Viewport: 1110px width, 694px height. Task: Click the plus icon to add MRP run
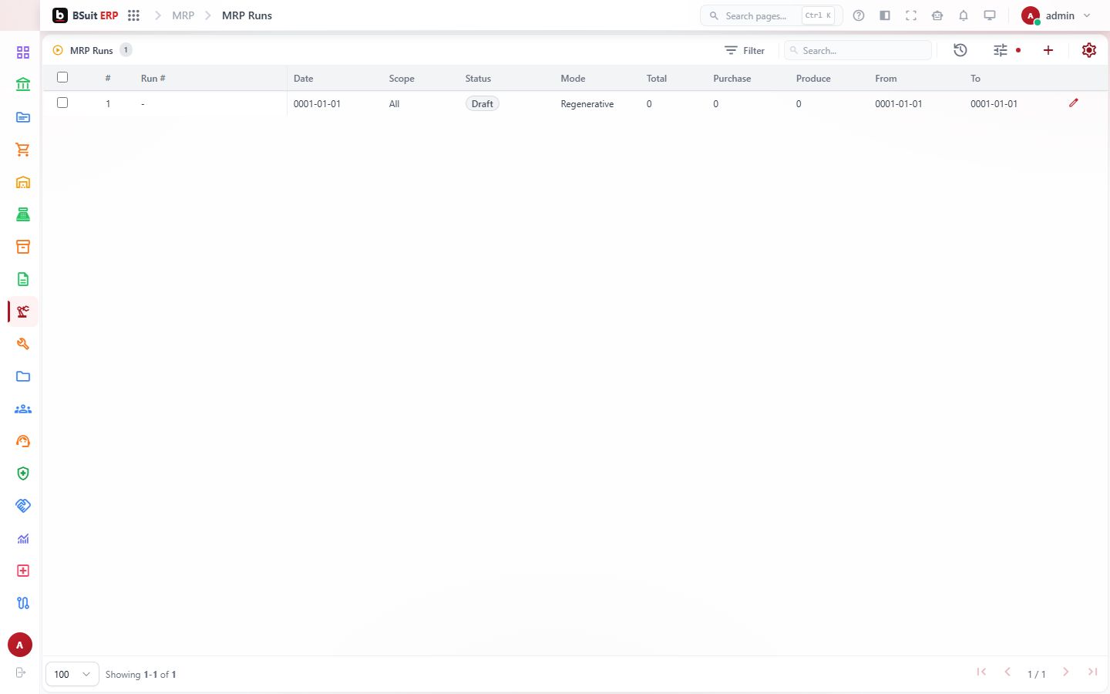tap(1048, 50)
